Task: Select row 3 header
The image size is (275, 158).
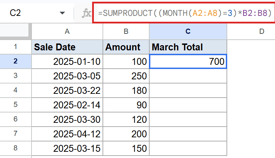Action: 16,76
